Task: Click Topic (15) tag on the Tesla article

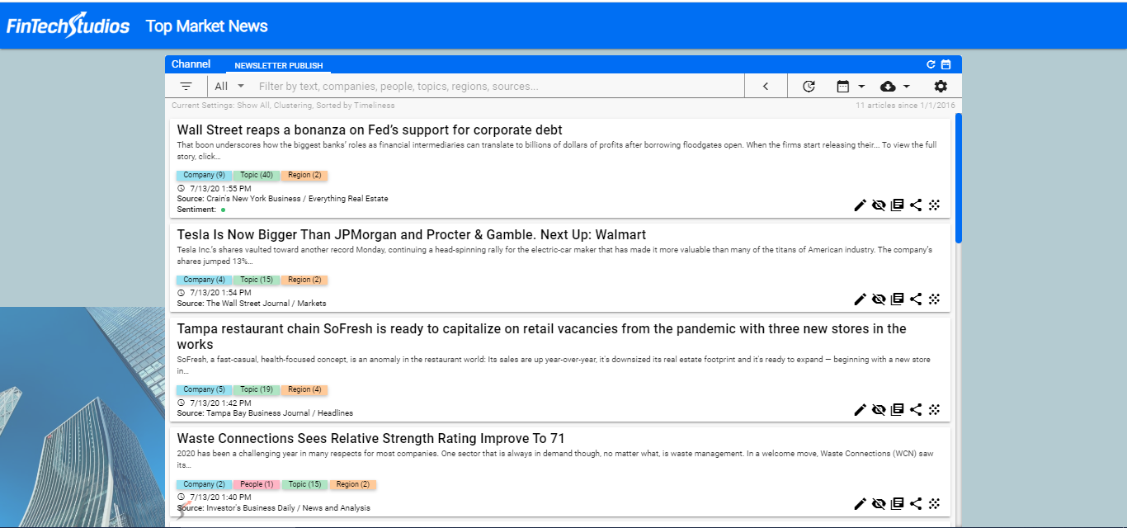Action: point(256,280)
